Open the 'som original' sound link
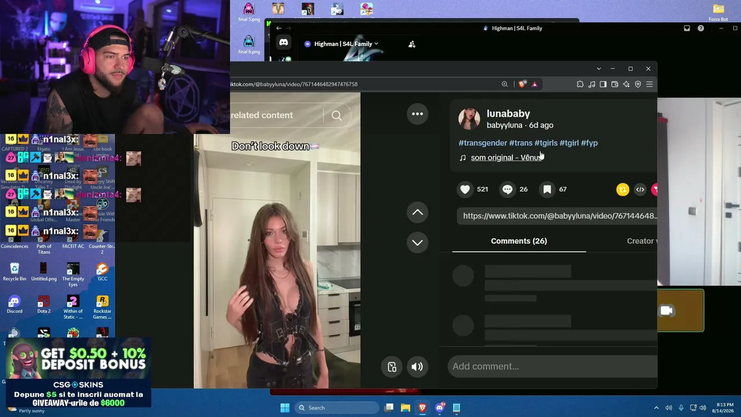The width and height of the screenshot is (741, 417). [506, 158]
